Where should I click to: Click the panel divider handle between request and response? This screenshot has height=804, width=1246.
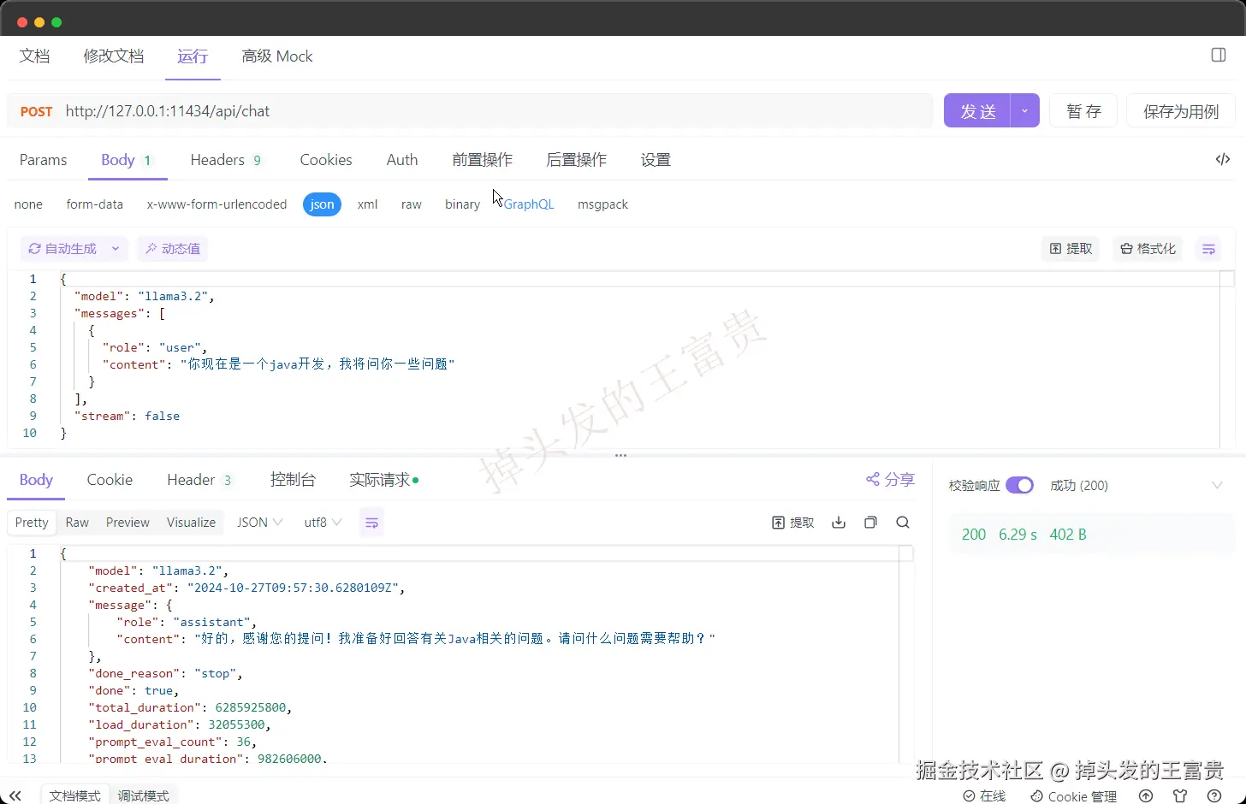click(x=621, y=455)
